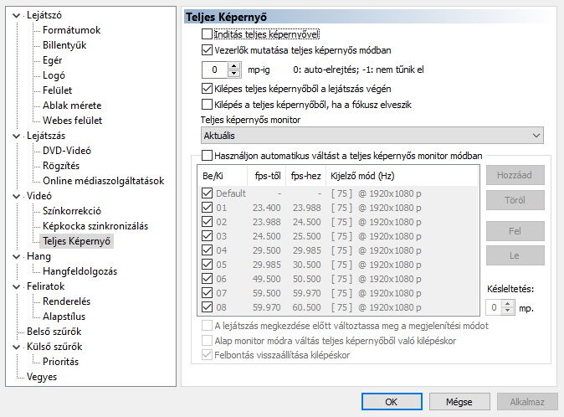Uncheck the row 04 checkbox
Screen dimensions: 564x417
click(x=207, y=250)
